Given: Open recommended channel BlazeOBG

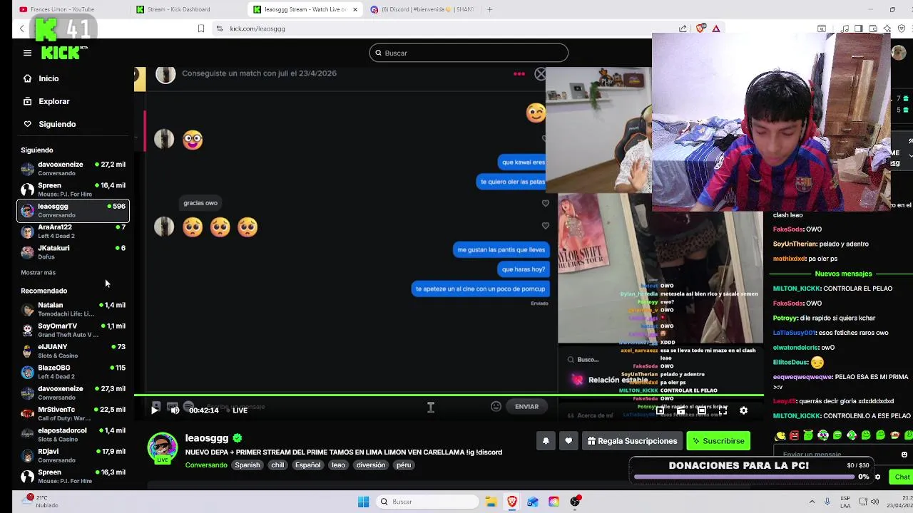Looking at the screenshot, I should pyautogui.click(x=73, y=372).
